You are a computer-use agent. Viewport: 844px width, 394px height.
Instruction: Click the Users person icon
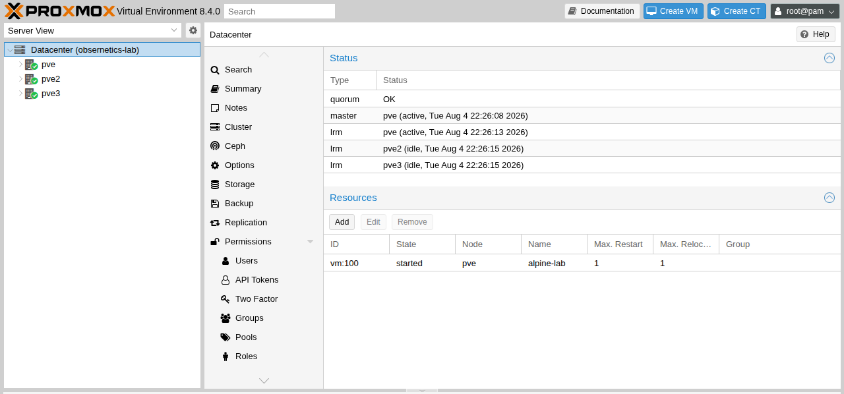[226, 261]
